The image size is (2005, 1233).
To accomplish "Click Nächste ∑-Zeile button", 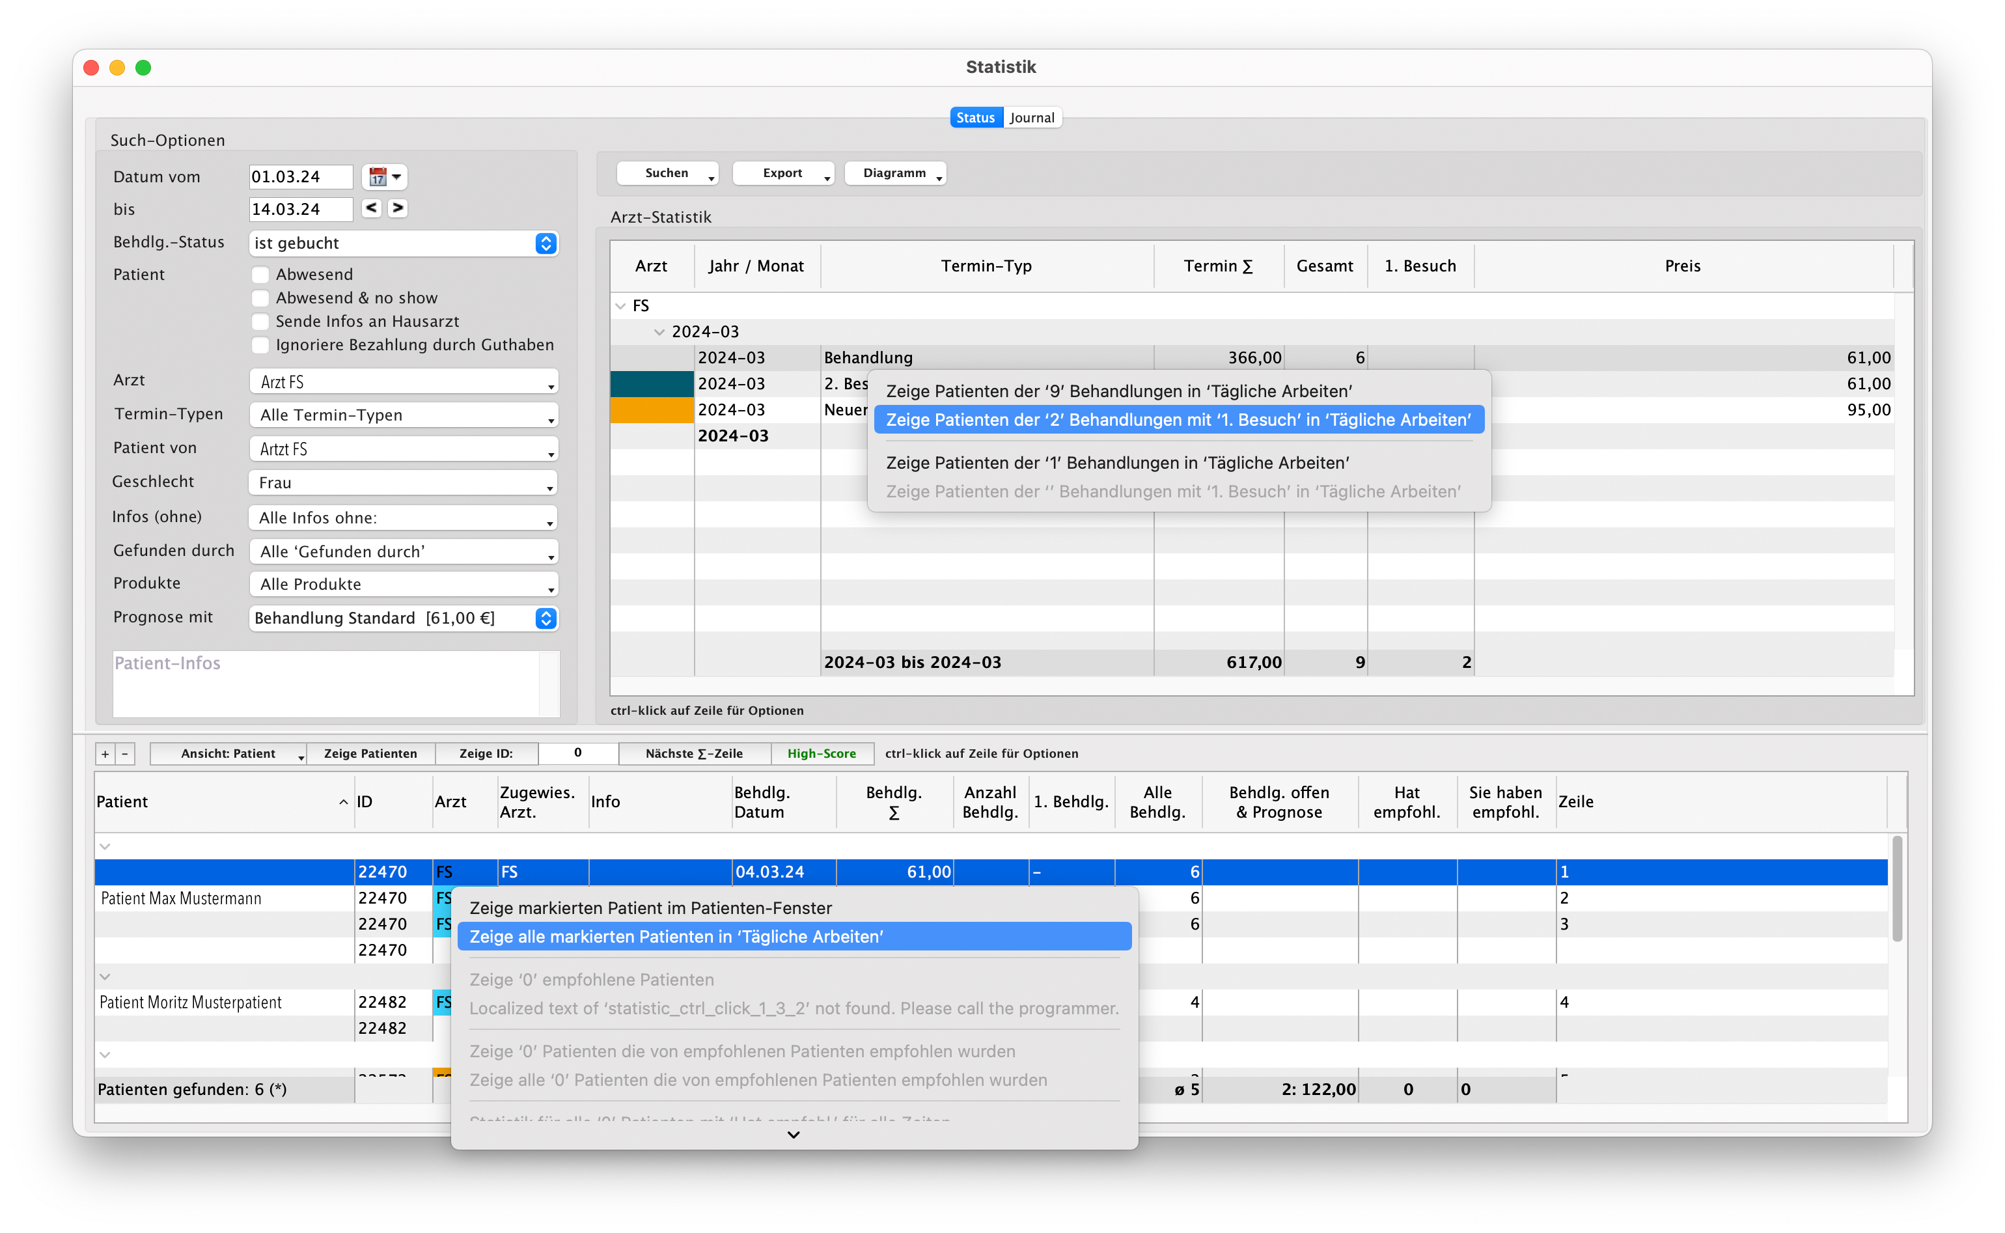I will point(695,755).
